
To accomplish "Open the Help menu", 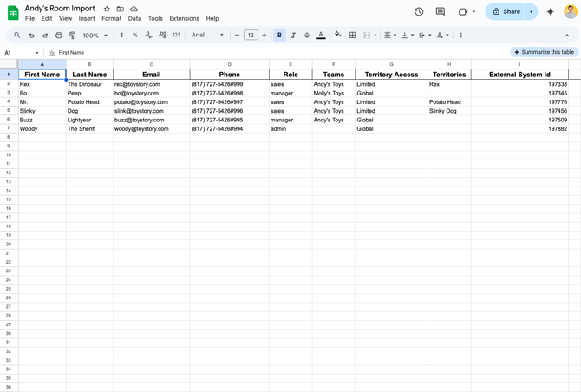I will point(212,18).
